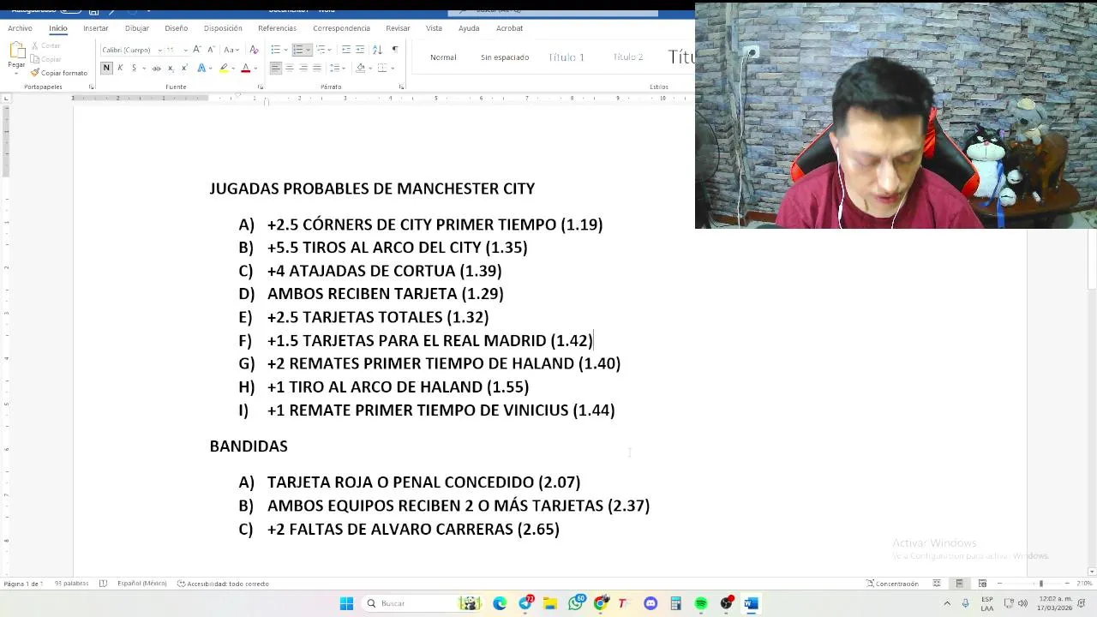
Task: Switch to the Dibujar tab
Action: [x=137, y=28]
